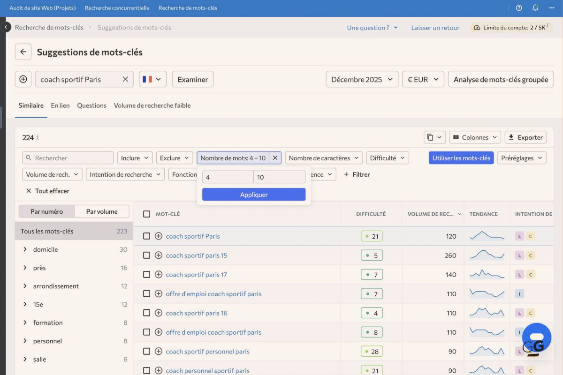
Task: Click the plus icon next to 'coach sportif Paris 15'
Action: point(159,255)
